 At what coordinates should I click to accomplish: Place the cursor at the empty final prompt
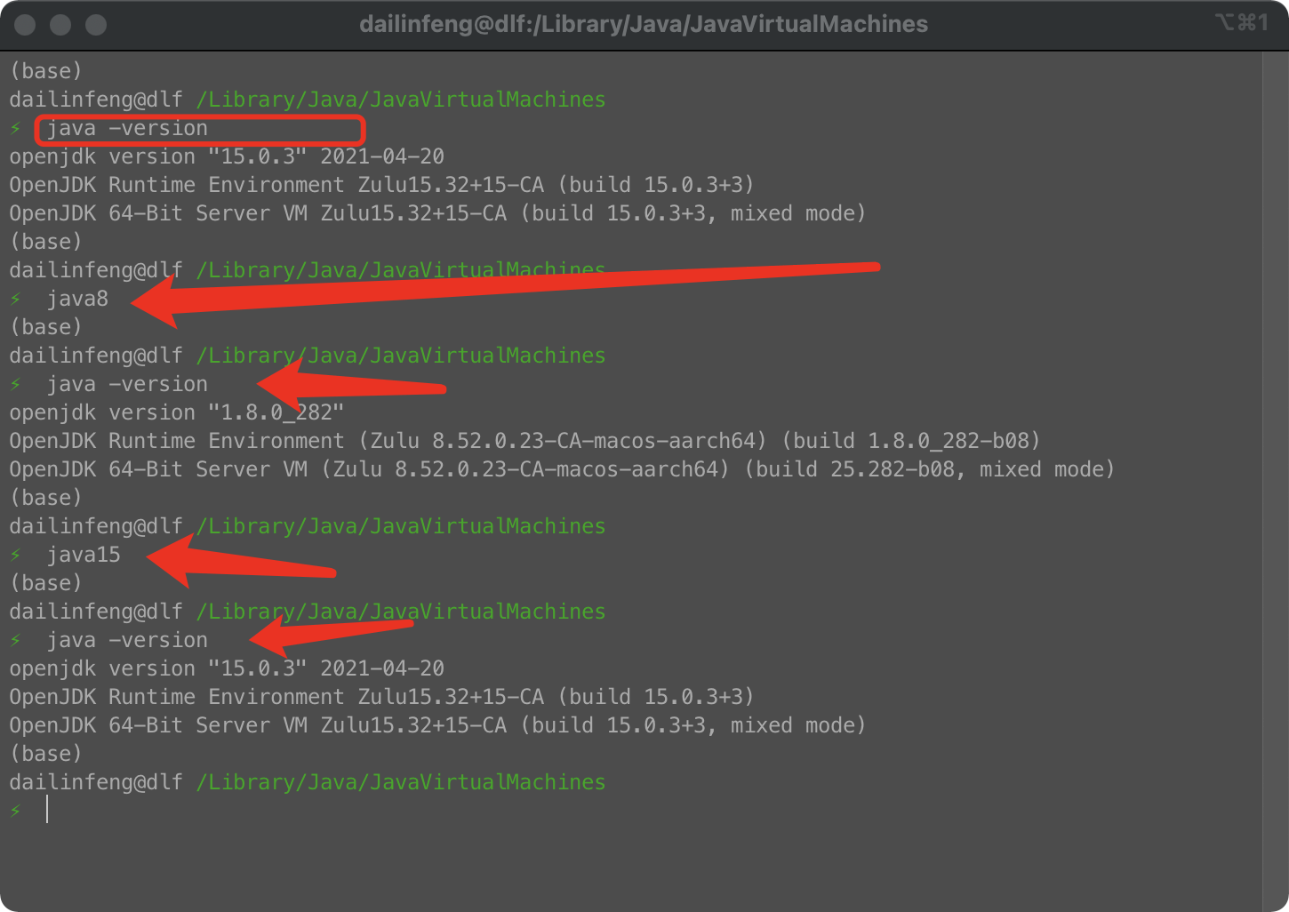(x=48, y=810)
